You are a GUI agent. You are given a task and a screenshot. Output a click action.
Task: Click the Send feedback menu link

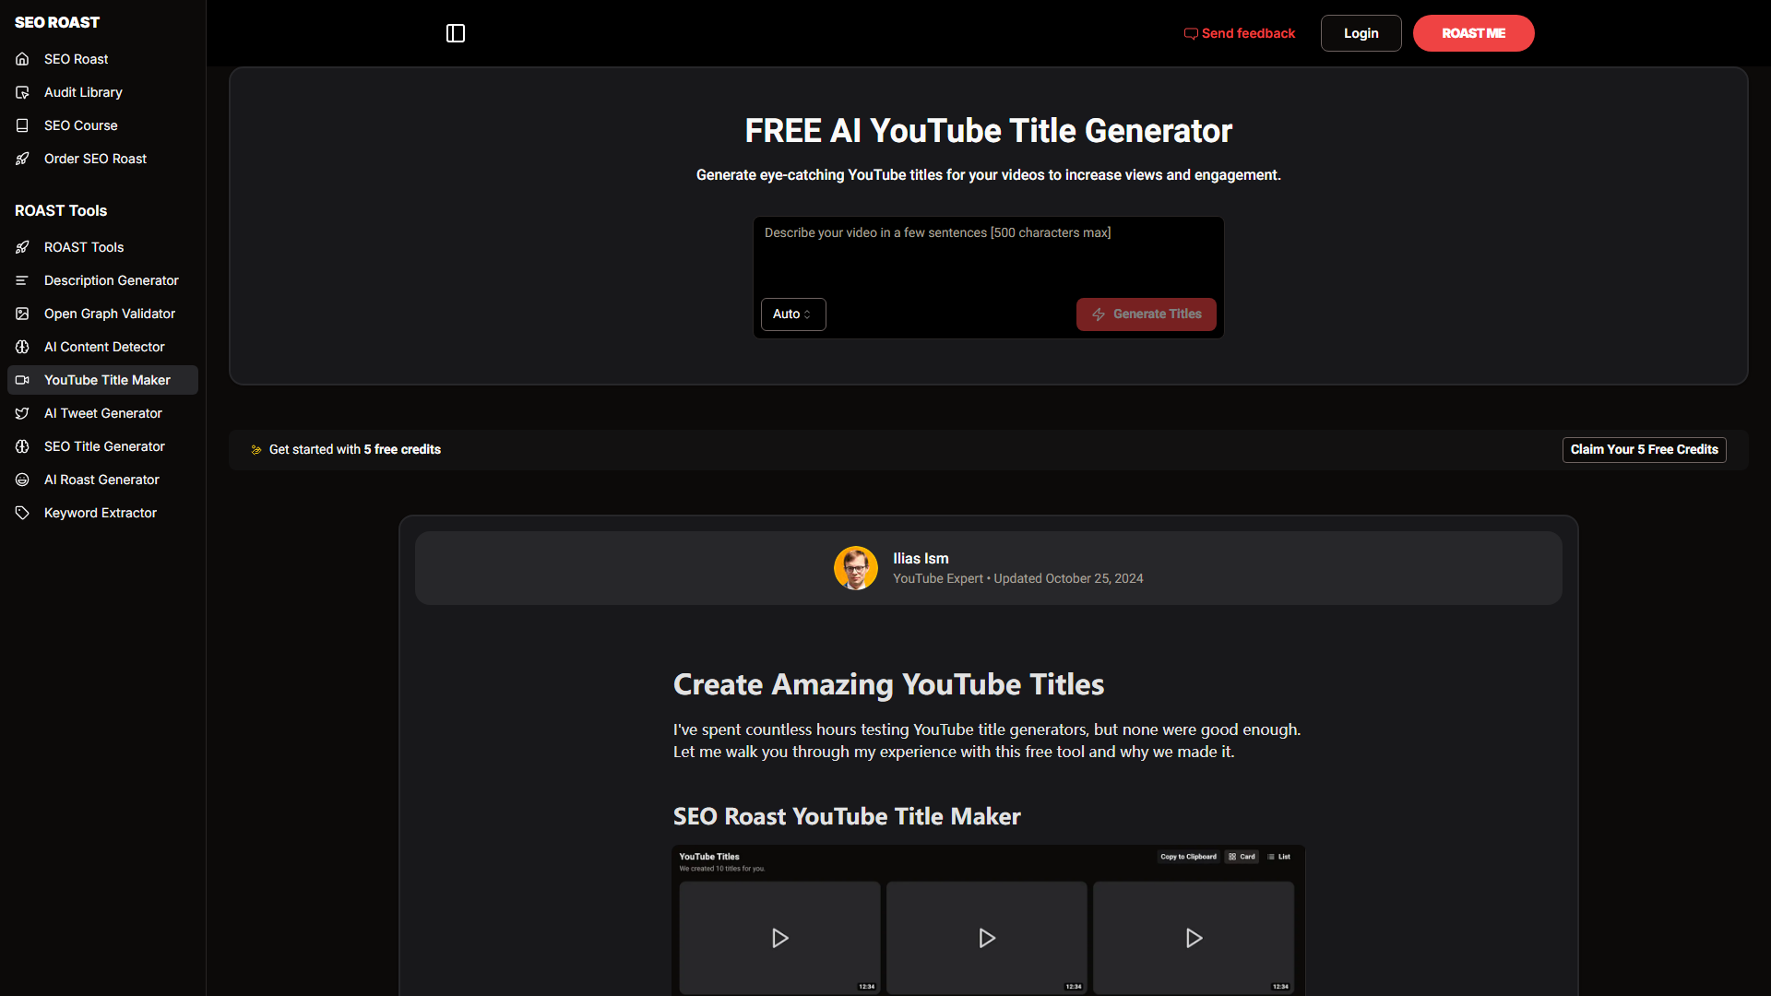click(x=1241, y=33)
